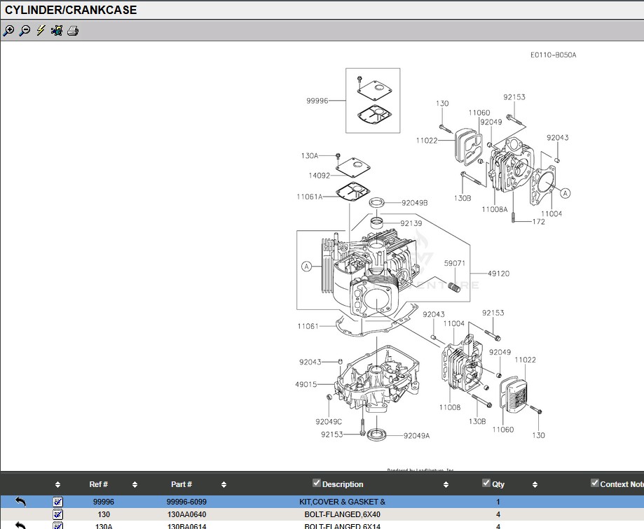
Task: Uncheck the Description column checkbox
Action: tap(316, 484)
